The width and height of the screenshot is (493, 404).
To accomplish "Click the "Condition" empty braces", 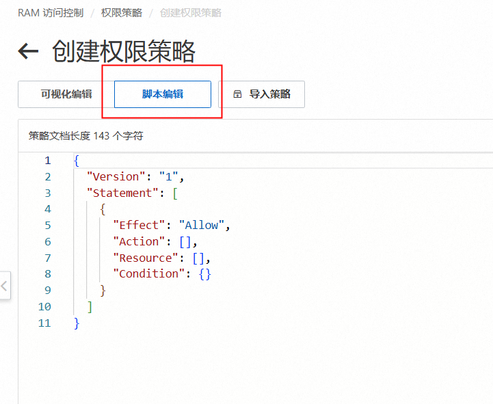I will (x=205, y=274).
